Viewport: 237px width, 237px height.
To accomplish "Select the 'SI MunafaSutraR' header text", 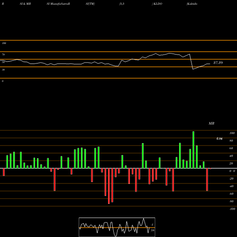I will (x=58, y=4).
